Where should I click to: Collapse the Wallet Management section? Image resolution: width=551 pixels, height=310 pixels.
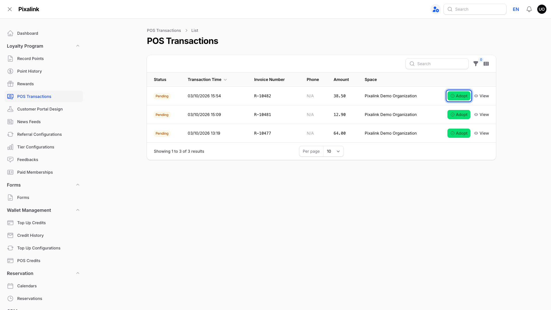coord(78,210)
